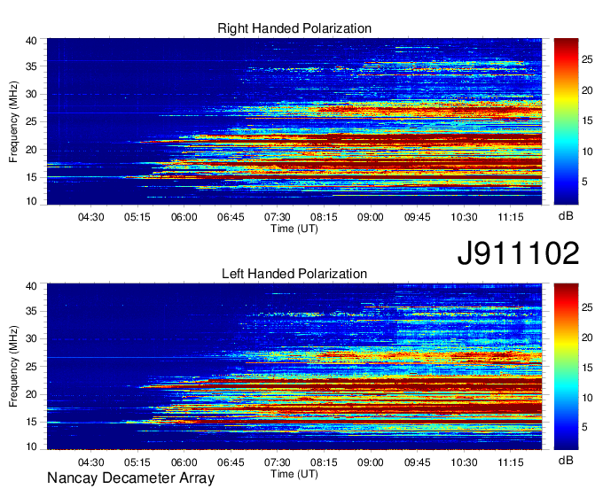Click 06:45 time tick on Left Handed plot
Screen dimensions: 603x489
231,462
